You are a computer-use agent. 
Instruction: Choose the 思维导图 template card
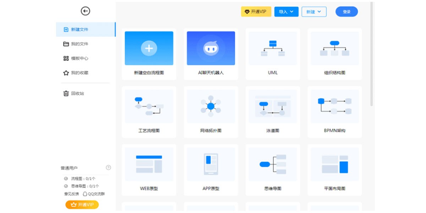[273, 170]
